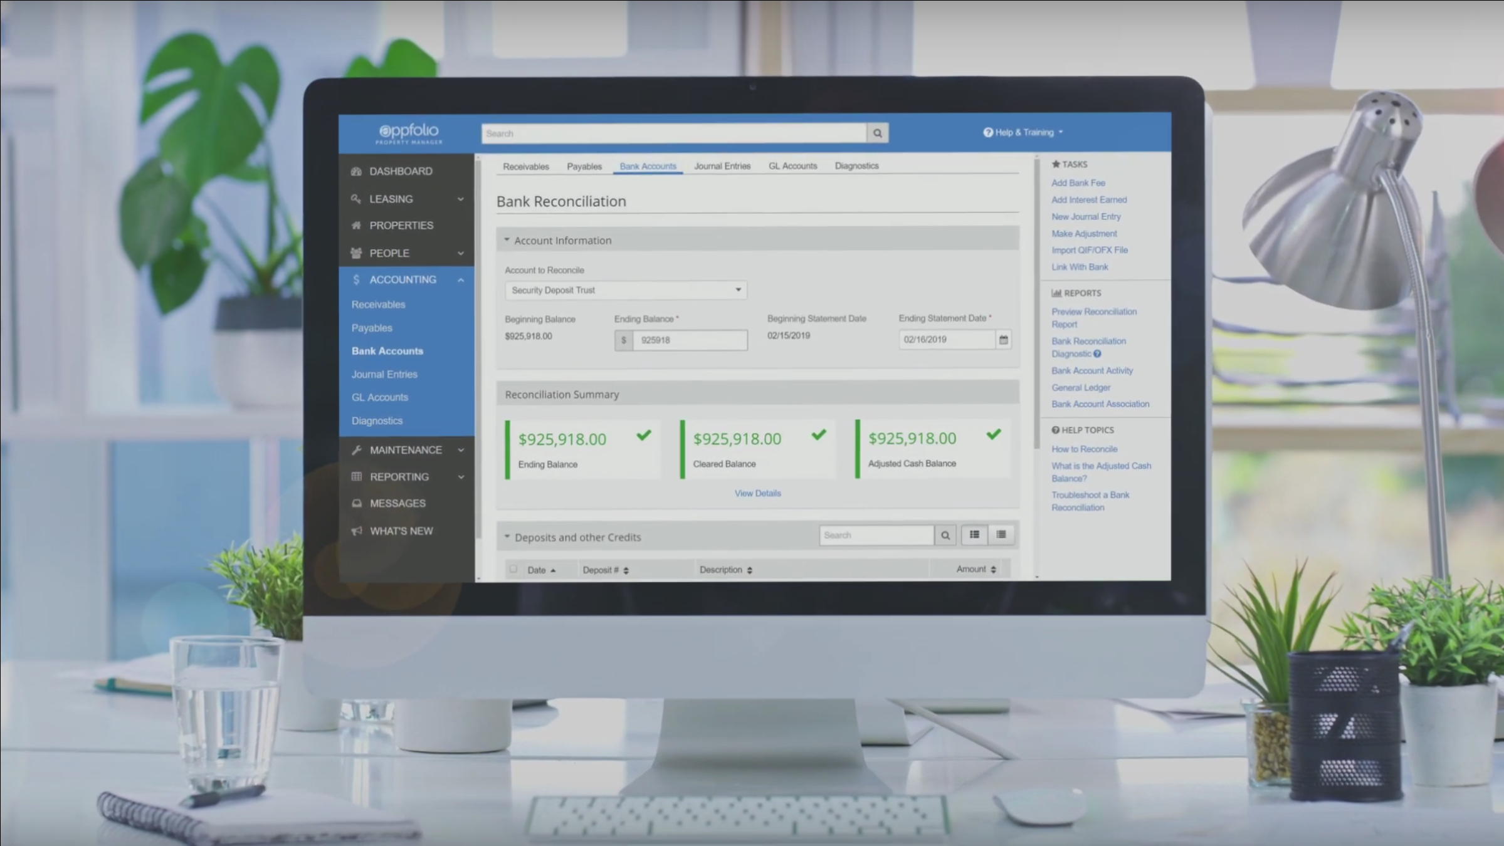1504x846 pixels.
Task: Click the Deposits Search input field
Action: point(876,535)
